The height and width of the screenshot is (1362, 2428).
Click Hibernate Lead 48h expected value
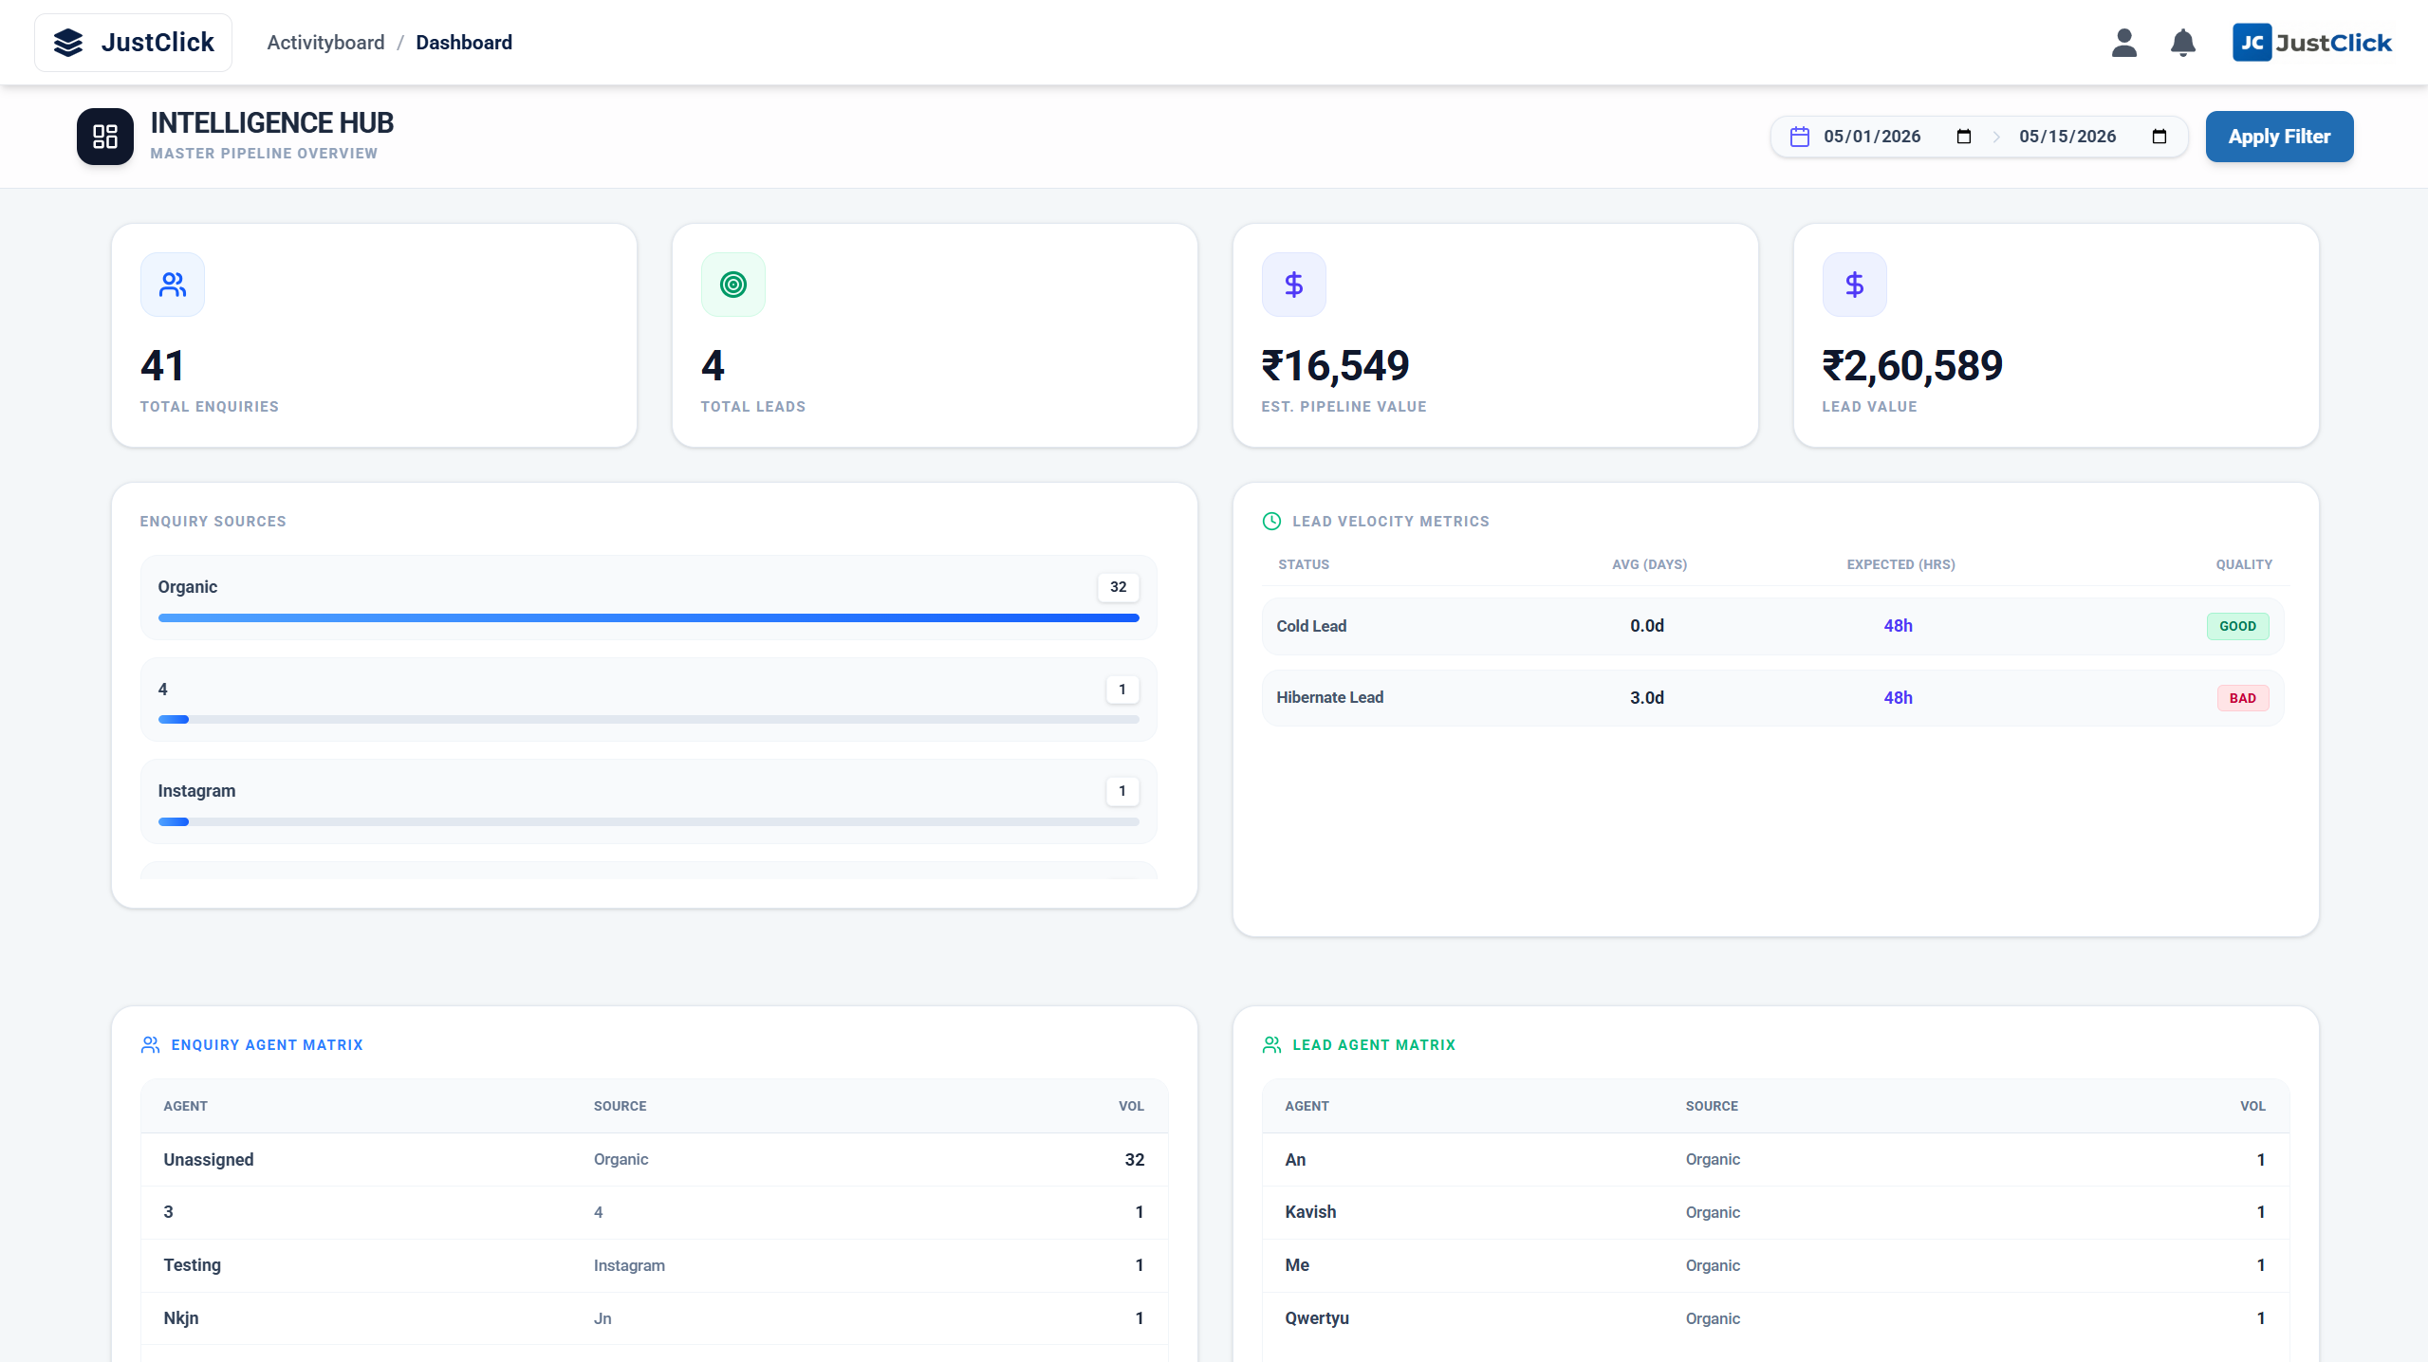(x=1898, y=698)
